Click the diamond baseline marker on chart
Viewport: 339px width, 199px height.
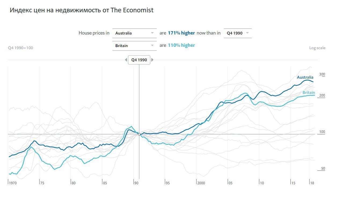tap(139, 134)
